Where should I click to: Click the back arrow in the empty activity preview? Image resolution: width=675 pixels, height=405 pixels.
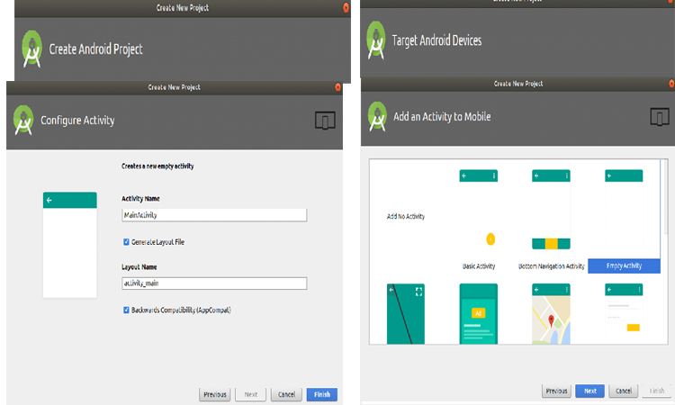[49, 201]
